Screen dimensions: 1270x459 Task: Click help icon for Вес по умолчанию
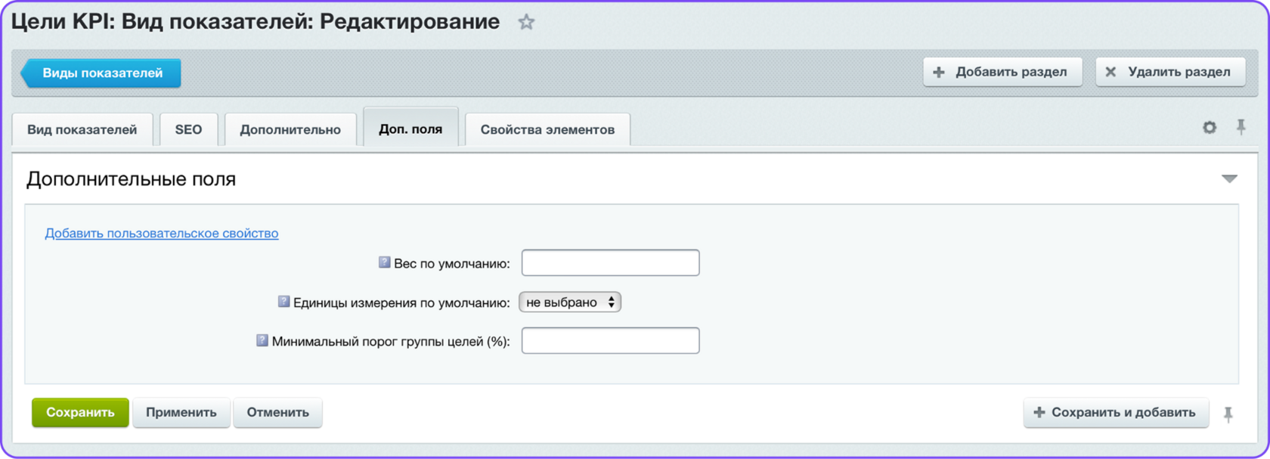click(384, 263)
